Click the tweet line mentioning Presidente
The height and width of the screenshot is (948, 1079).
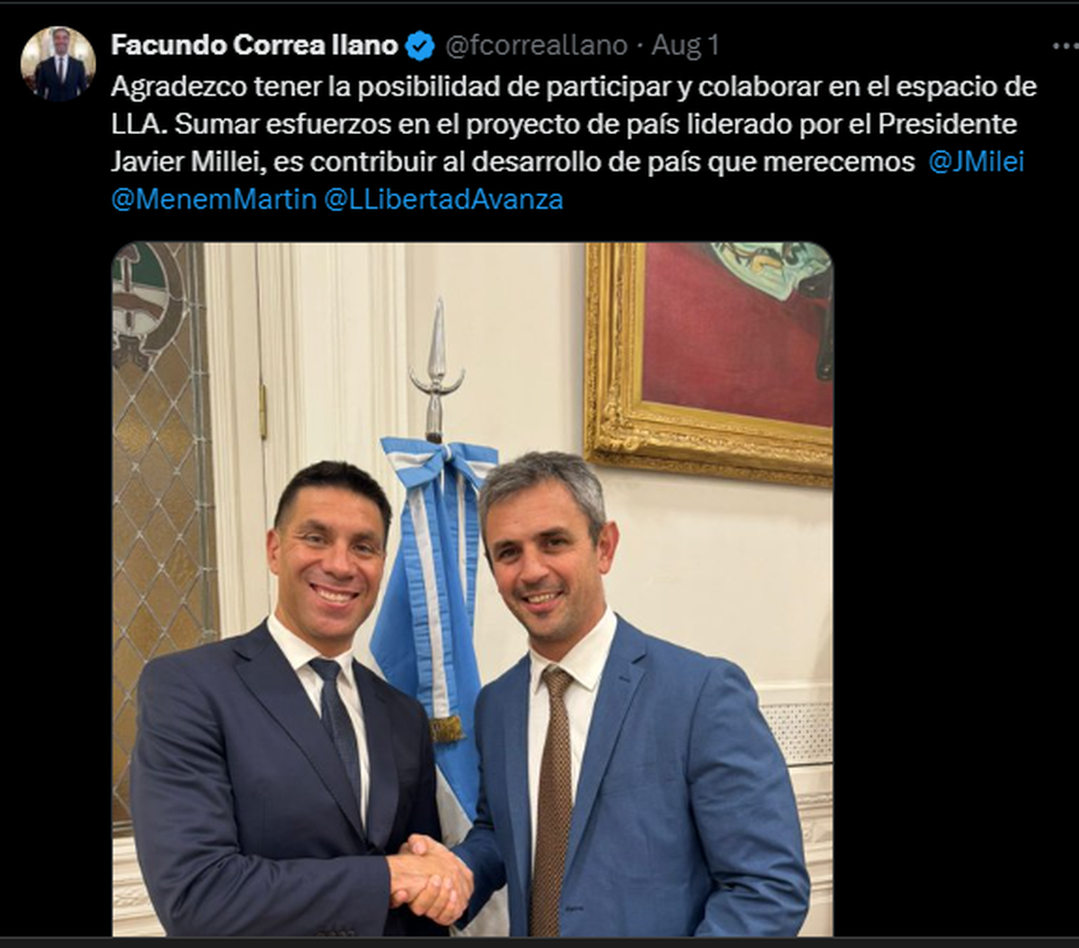click(x=564, y=124)
